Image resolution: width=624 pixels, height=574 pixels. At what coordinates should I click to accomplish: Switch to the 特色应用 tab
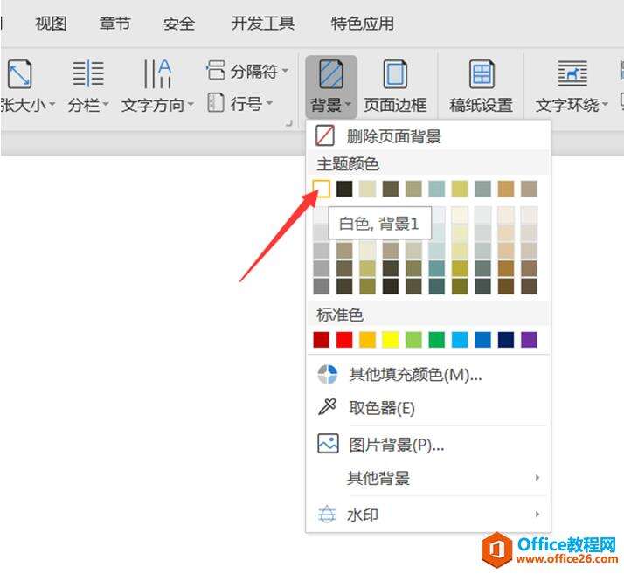tap(362, 24)
